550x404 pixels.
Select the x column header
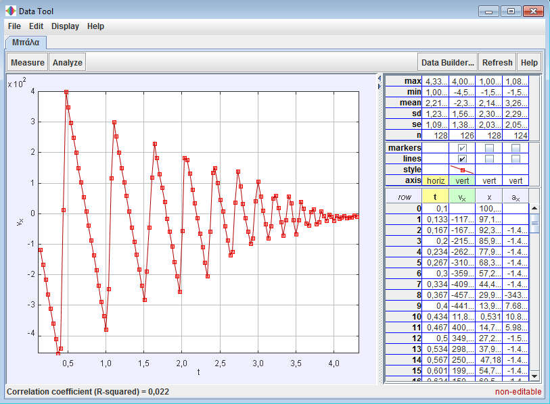tap(489, 197)
